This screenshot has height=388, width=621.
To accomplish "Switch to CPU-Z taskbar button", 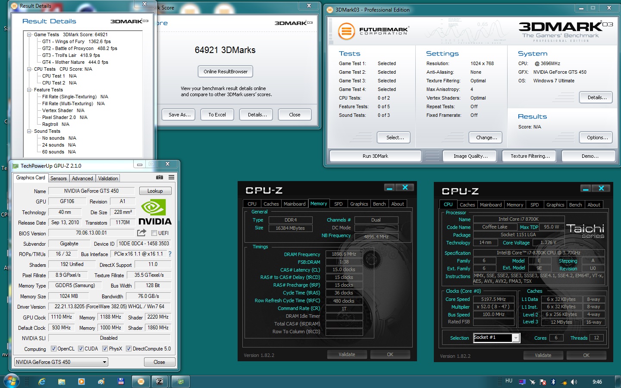I will [x=160, y=382].
